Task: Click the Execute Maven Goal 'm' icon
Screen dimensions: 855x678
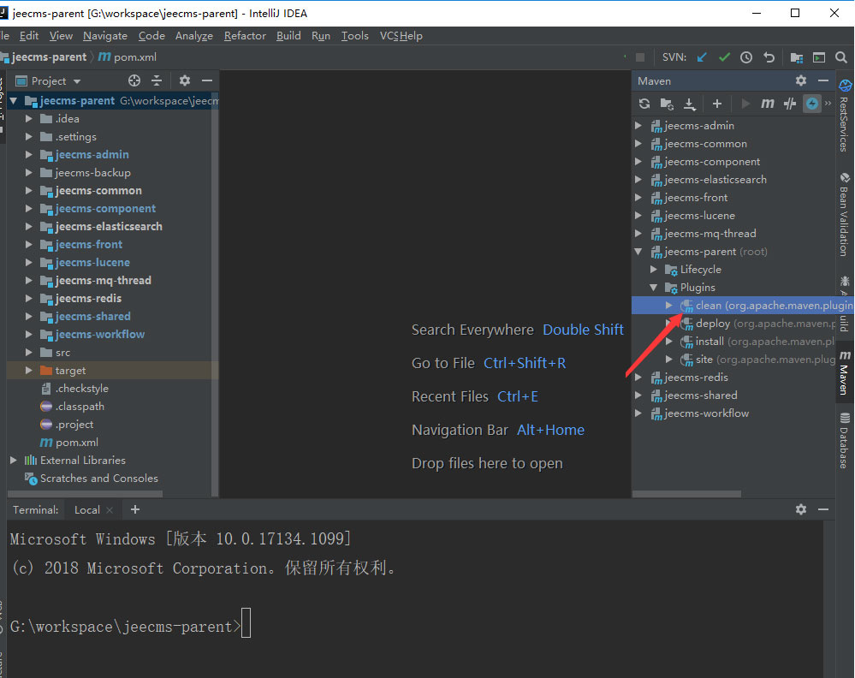Action: (767, 104)
